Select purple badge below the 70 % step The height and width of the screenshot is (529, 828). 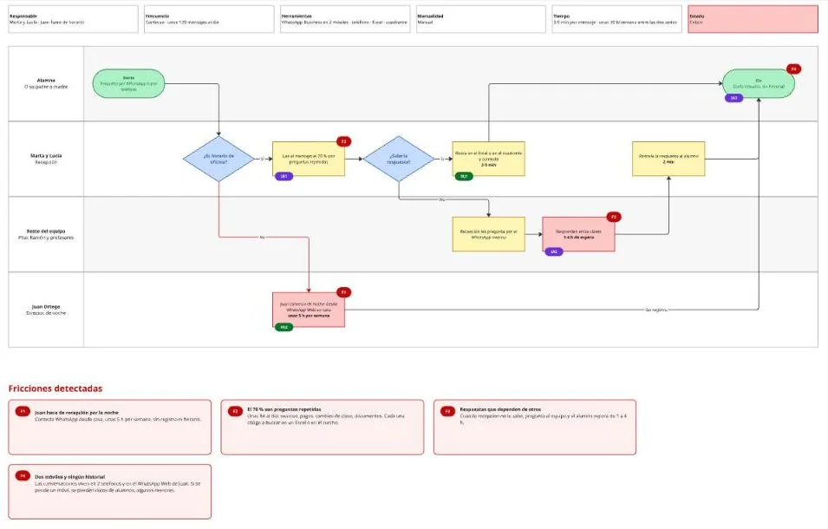pyautogui.click(x=284, y=176)
